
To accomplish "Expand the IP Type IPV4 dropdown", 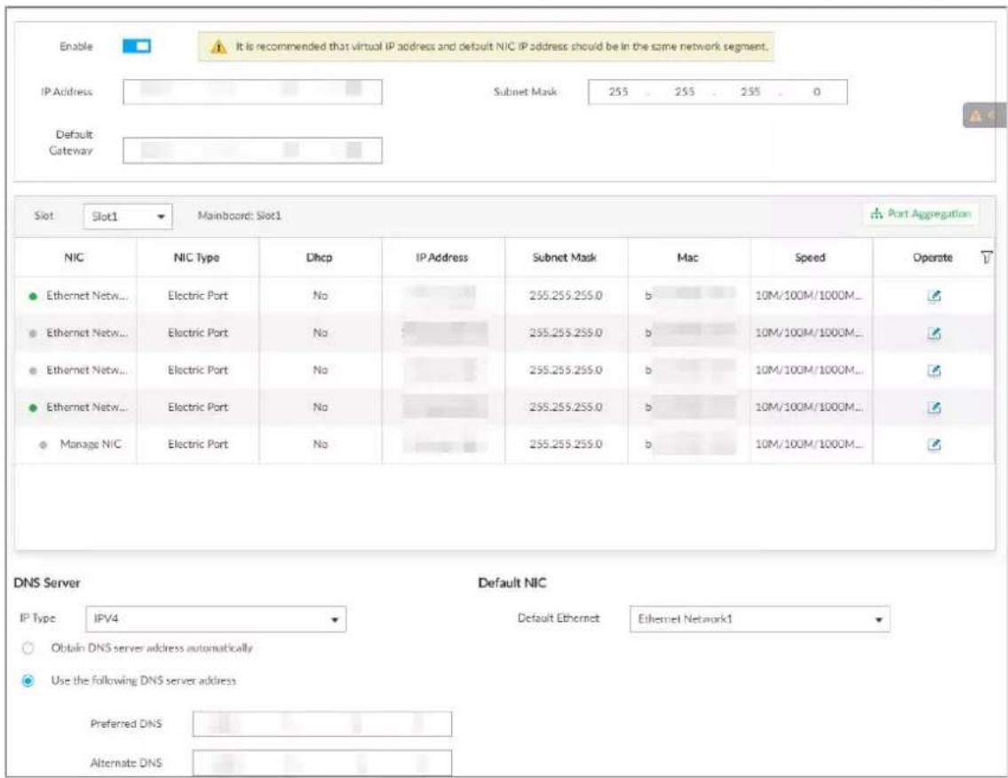I will (216, 619).
